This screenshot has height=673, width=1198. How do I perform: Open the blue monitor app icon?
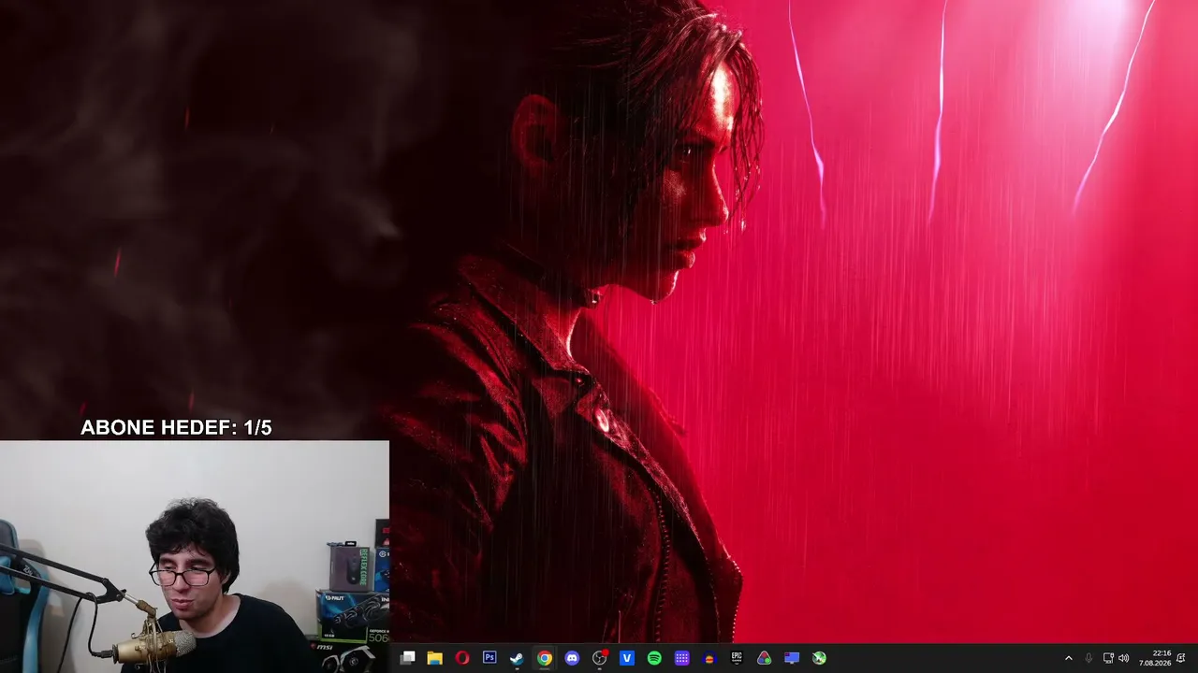point(792,658)
